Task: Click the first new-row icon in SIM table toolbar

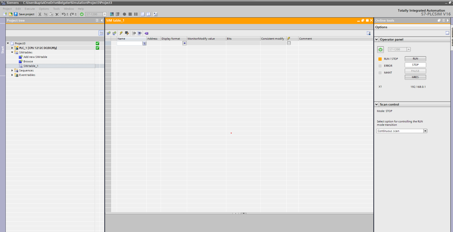Action: coord(108,33)
